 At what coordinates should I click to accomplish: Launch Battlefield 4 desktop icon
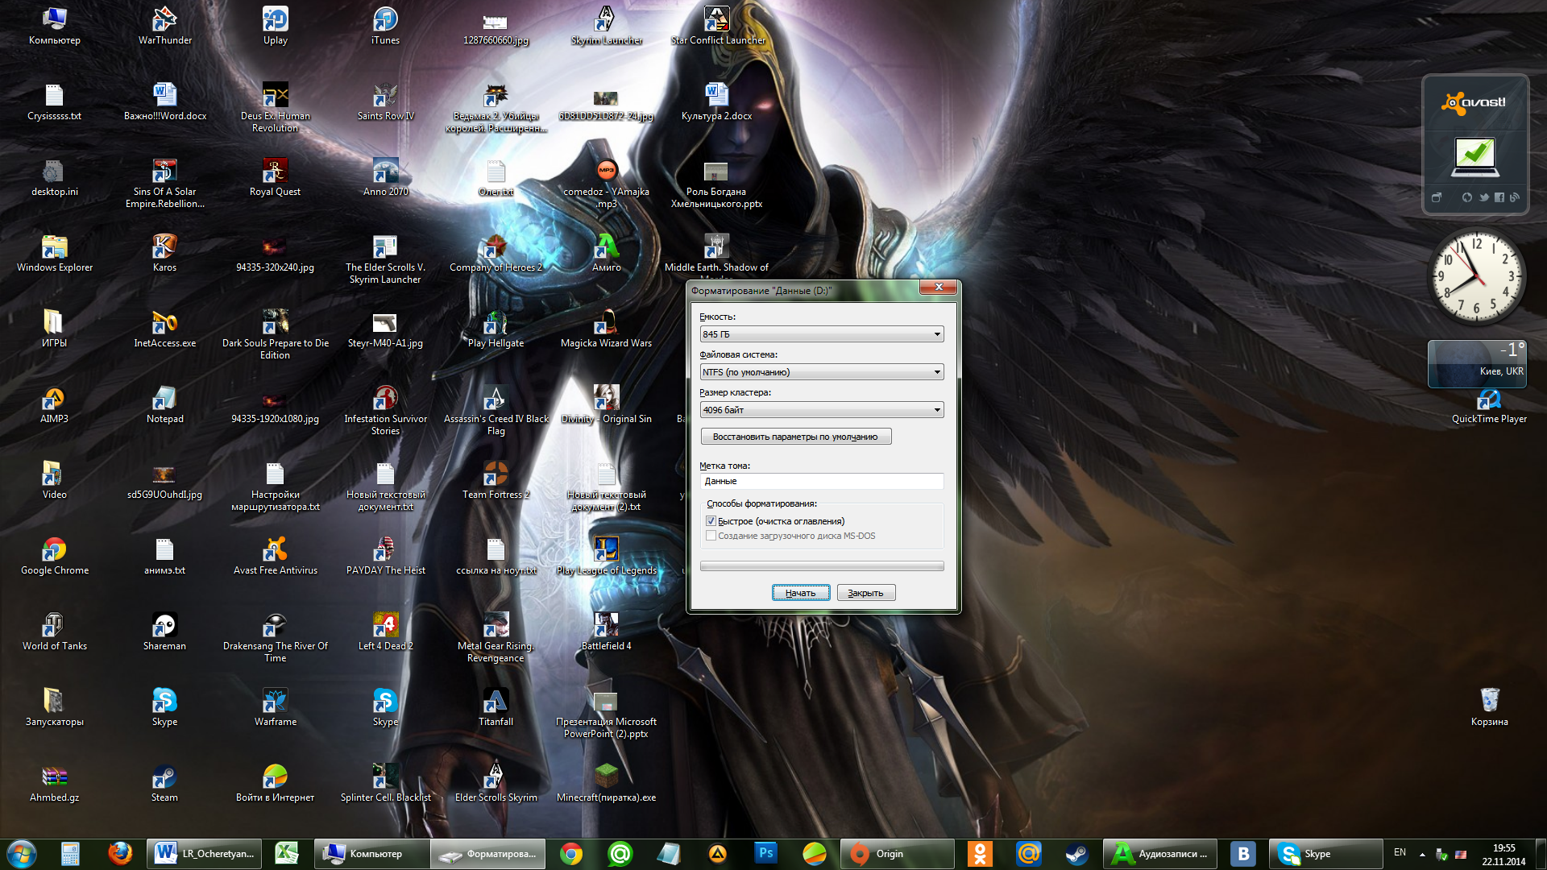(606, 632)
